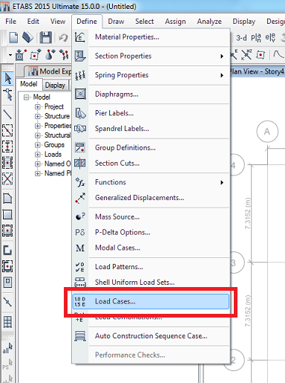
Task: Click the 3-d view toolbar button
Action: pos(241,38)
